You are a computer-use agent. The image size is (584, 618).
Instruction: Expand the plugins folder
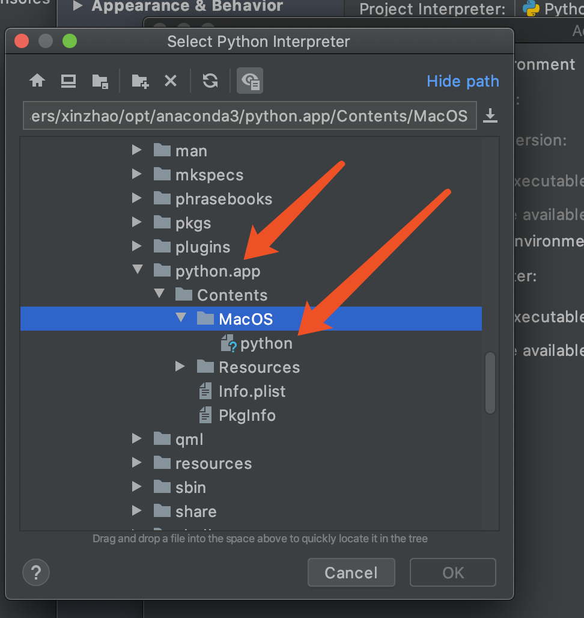pos(136,246)
